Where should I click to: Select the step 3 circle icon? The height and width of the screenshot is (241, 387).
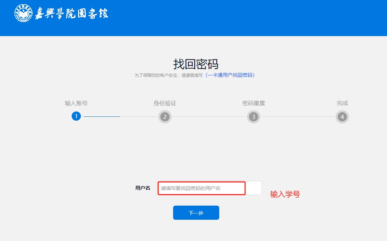(x=253, y=116)
